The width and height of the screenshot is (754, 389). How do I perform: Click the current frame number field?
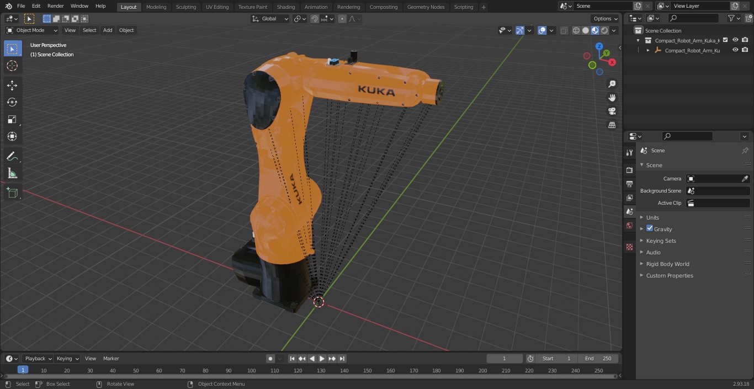point(505,359)
